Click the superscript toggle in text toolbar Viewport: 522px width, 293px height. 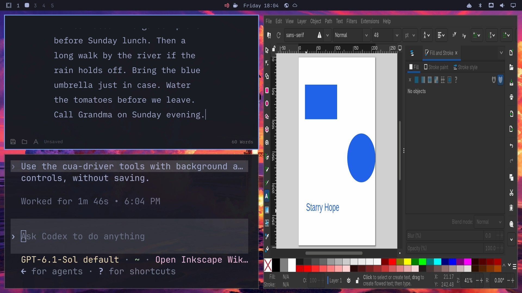click(454, 35)
